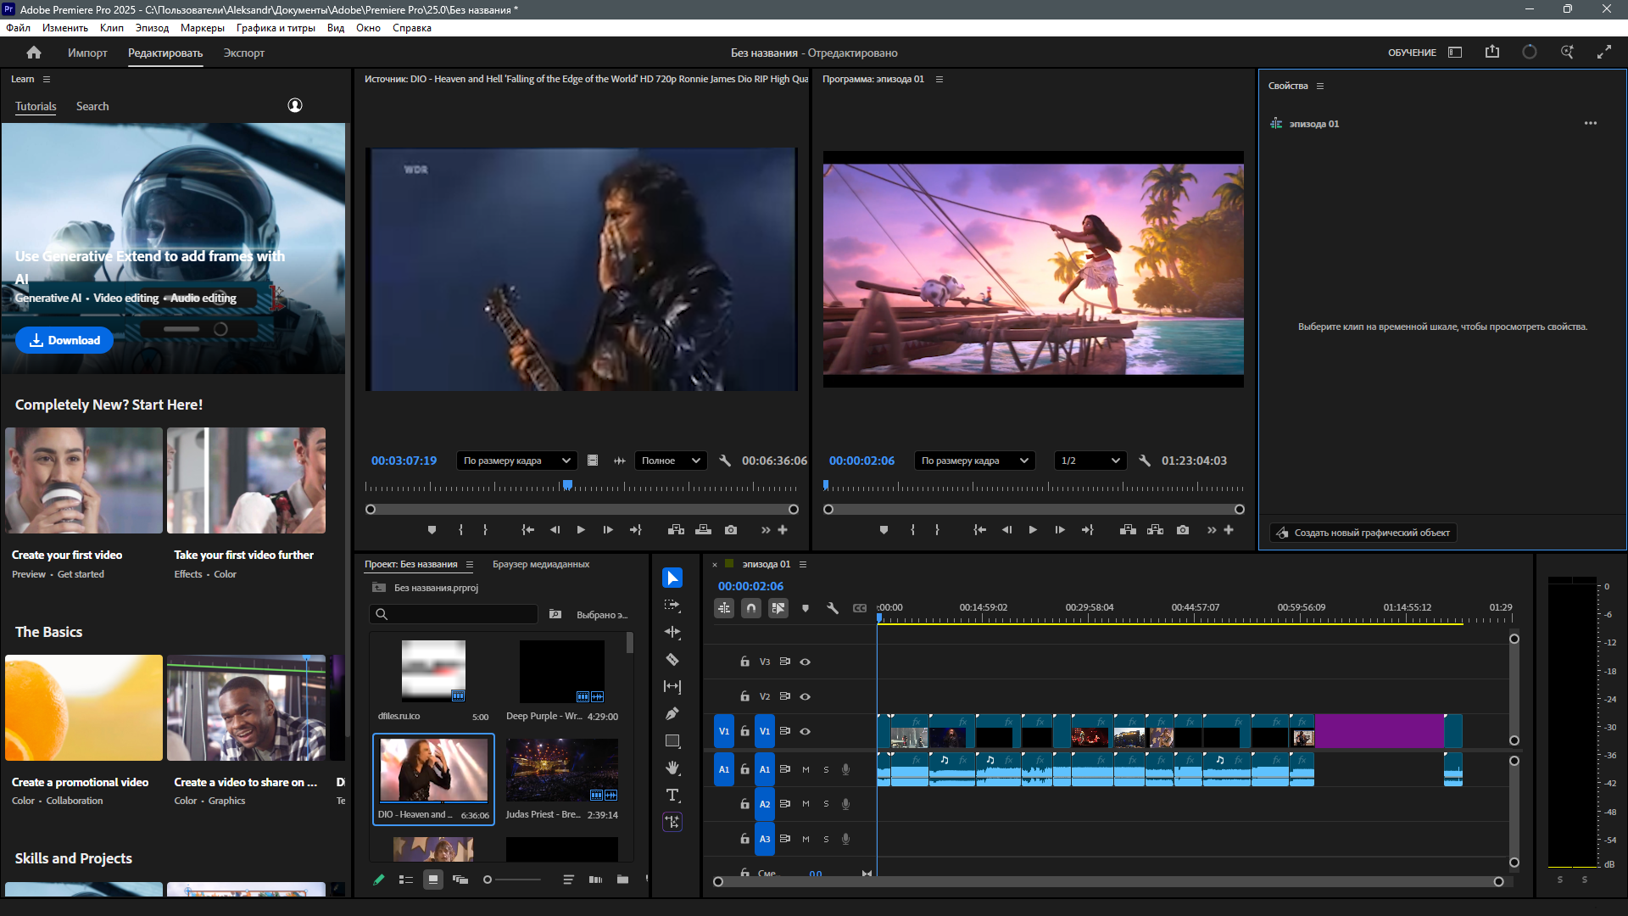Screen dimensions: 1628x916
Task: Toggle V3 track output eye icon
Action: tap(806, 662)
